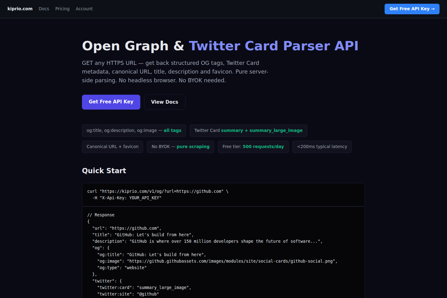Click the header Get Free API Key → button
This screenshot has width=447, height=298.
tap(412, 9)
